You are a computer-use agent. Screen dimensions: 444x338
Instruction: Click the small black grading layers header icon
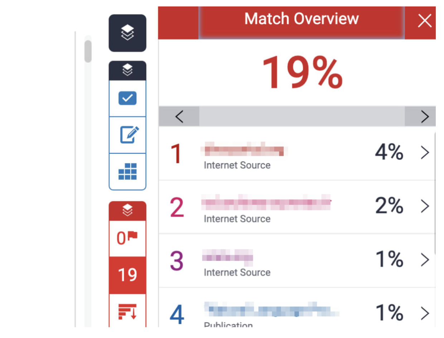[127, 70]
